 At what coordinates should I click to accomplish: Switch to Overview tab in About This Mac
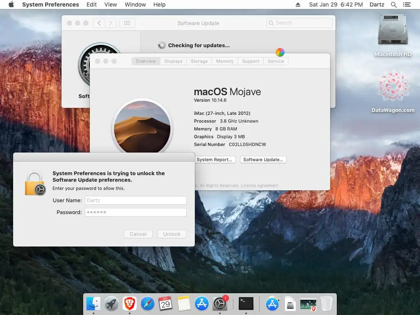pyautogui.click(x=146, y=61)
